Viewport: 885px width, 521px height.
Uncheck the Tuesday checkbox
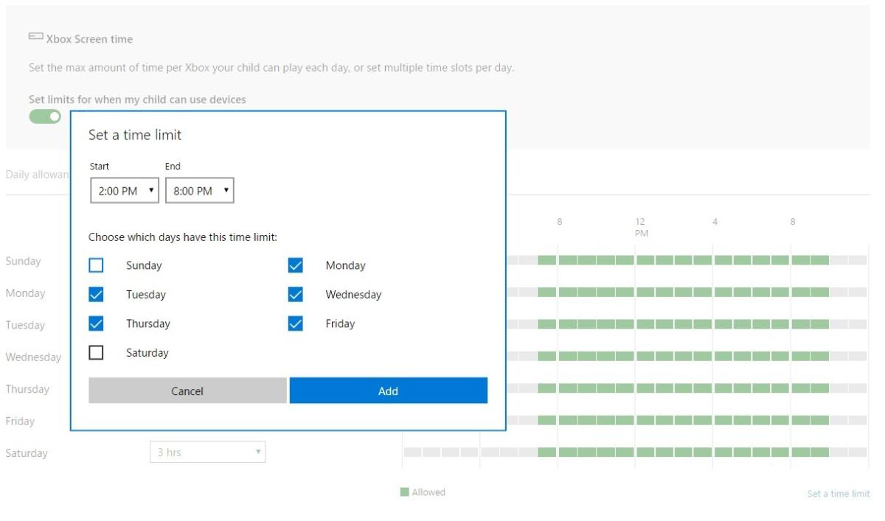coord(96,295)
